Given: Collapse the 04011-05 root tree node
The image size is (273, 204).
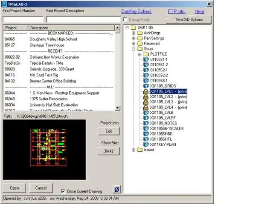Looking at the screenshot, I should click(x=127, y=28).
